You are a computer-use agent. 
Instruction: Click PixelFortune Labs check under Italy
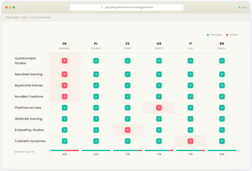click(x=190, y=108)
